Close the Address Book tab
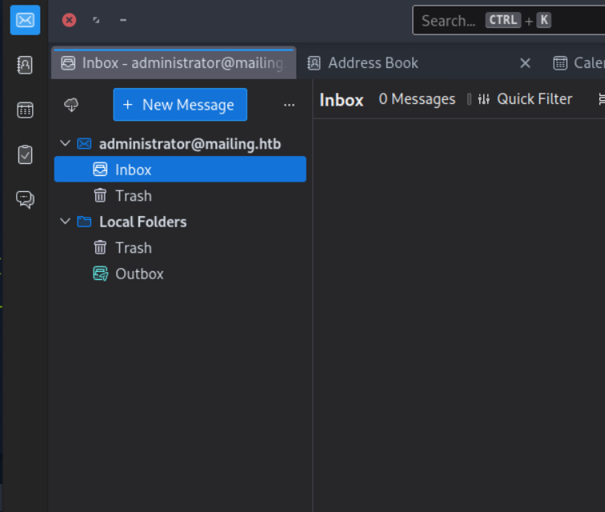 pyautogui.click(x=525, y=63)
